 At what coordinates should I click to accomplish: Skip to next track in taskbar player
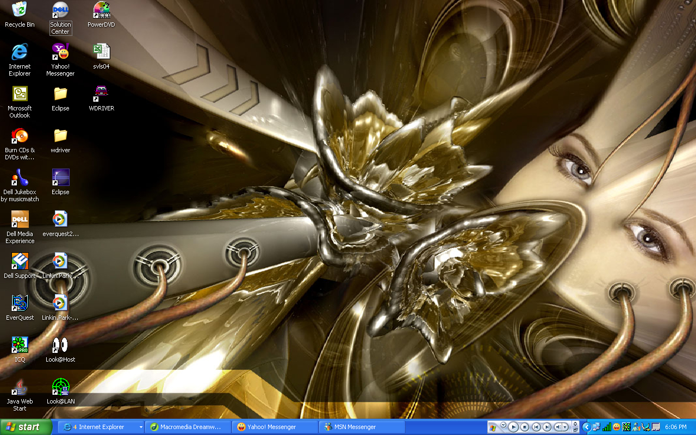tap(547, 427)
